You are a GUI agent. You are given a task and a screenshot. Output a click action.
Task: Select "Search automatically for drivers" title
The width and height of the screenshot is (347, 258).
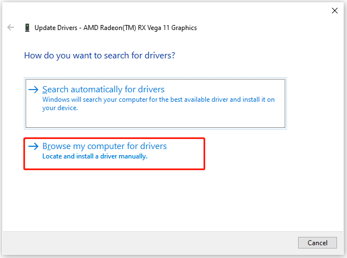pyautogui.click(x=103, y=90)
